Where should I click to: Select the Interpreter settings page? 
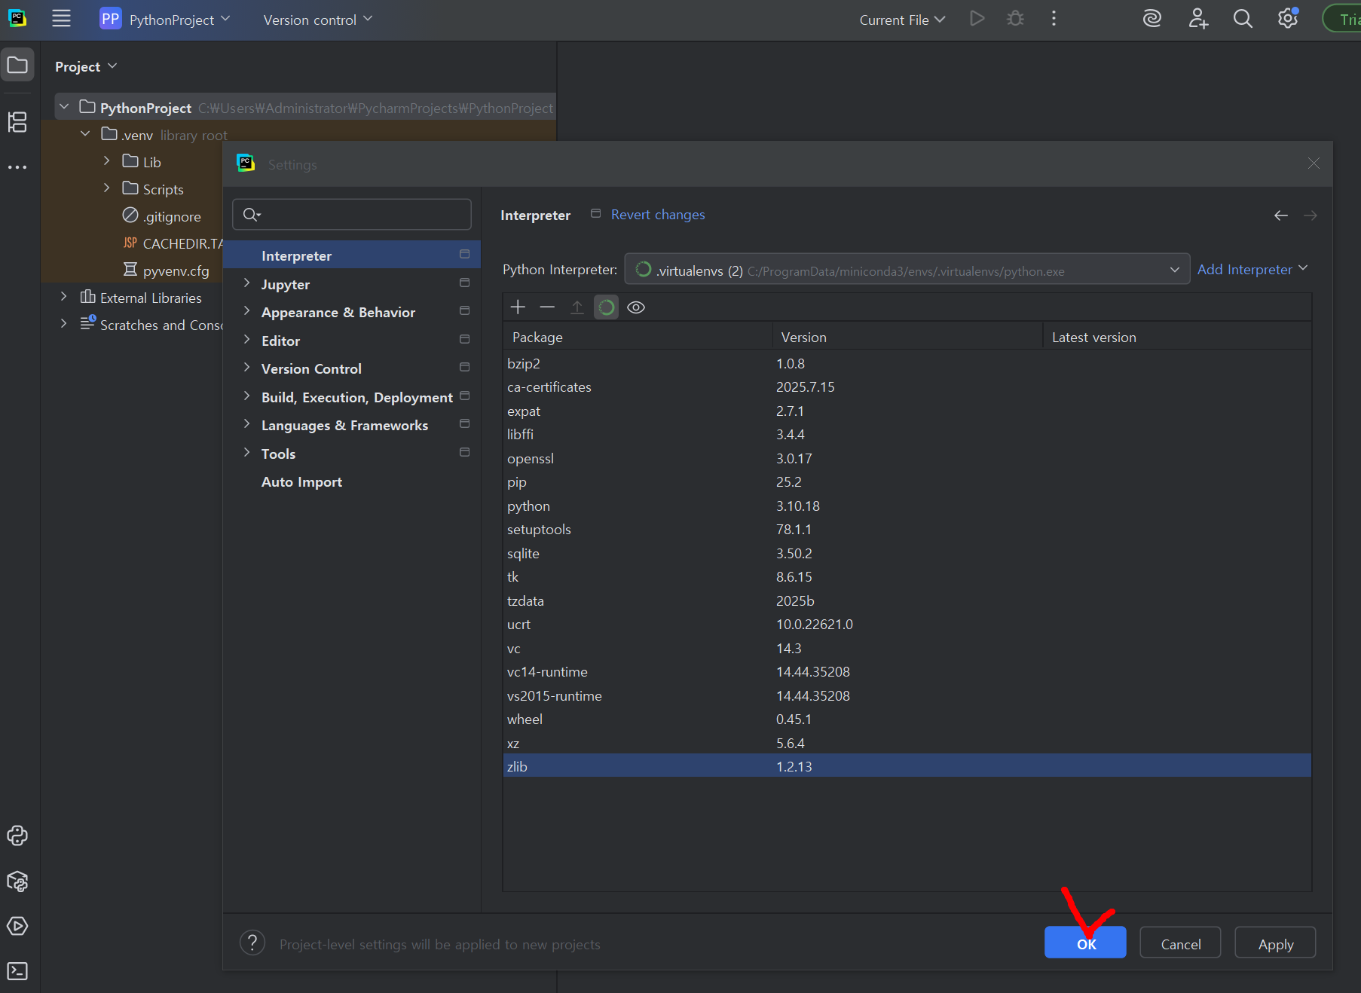(352, 255)
